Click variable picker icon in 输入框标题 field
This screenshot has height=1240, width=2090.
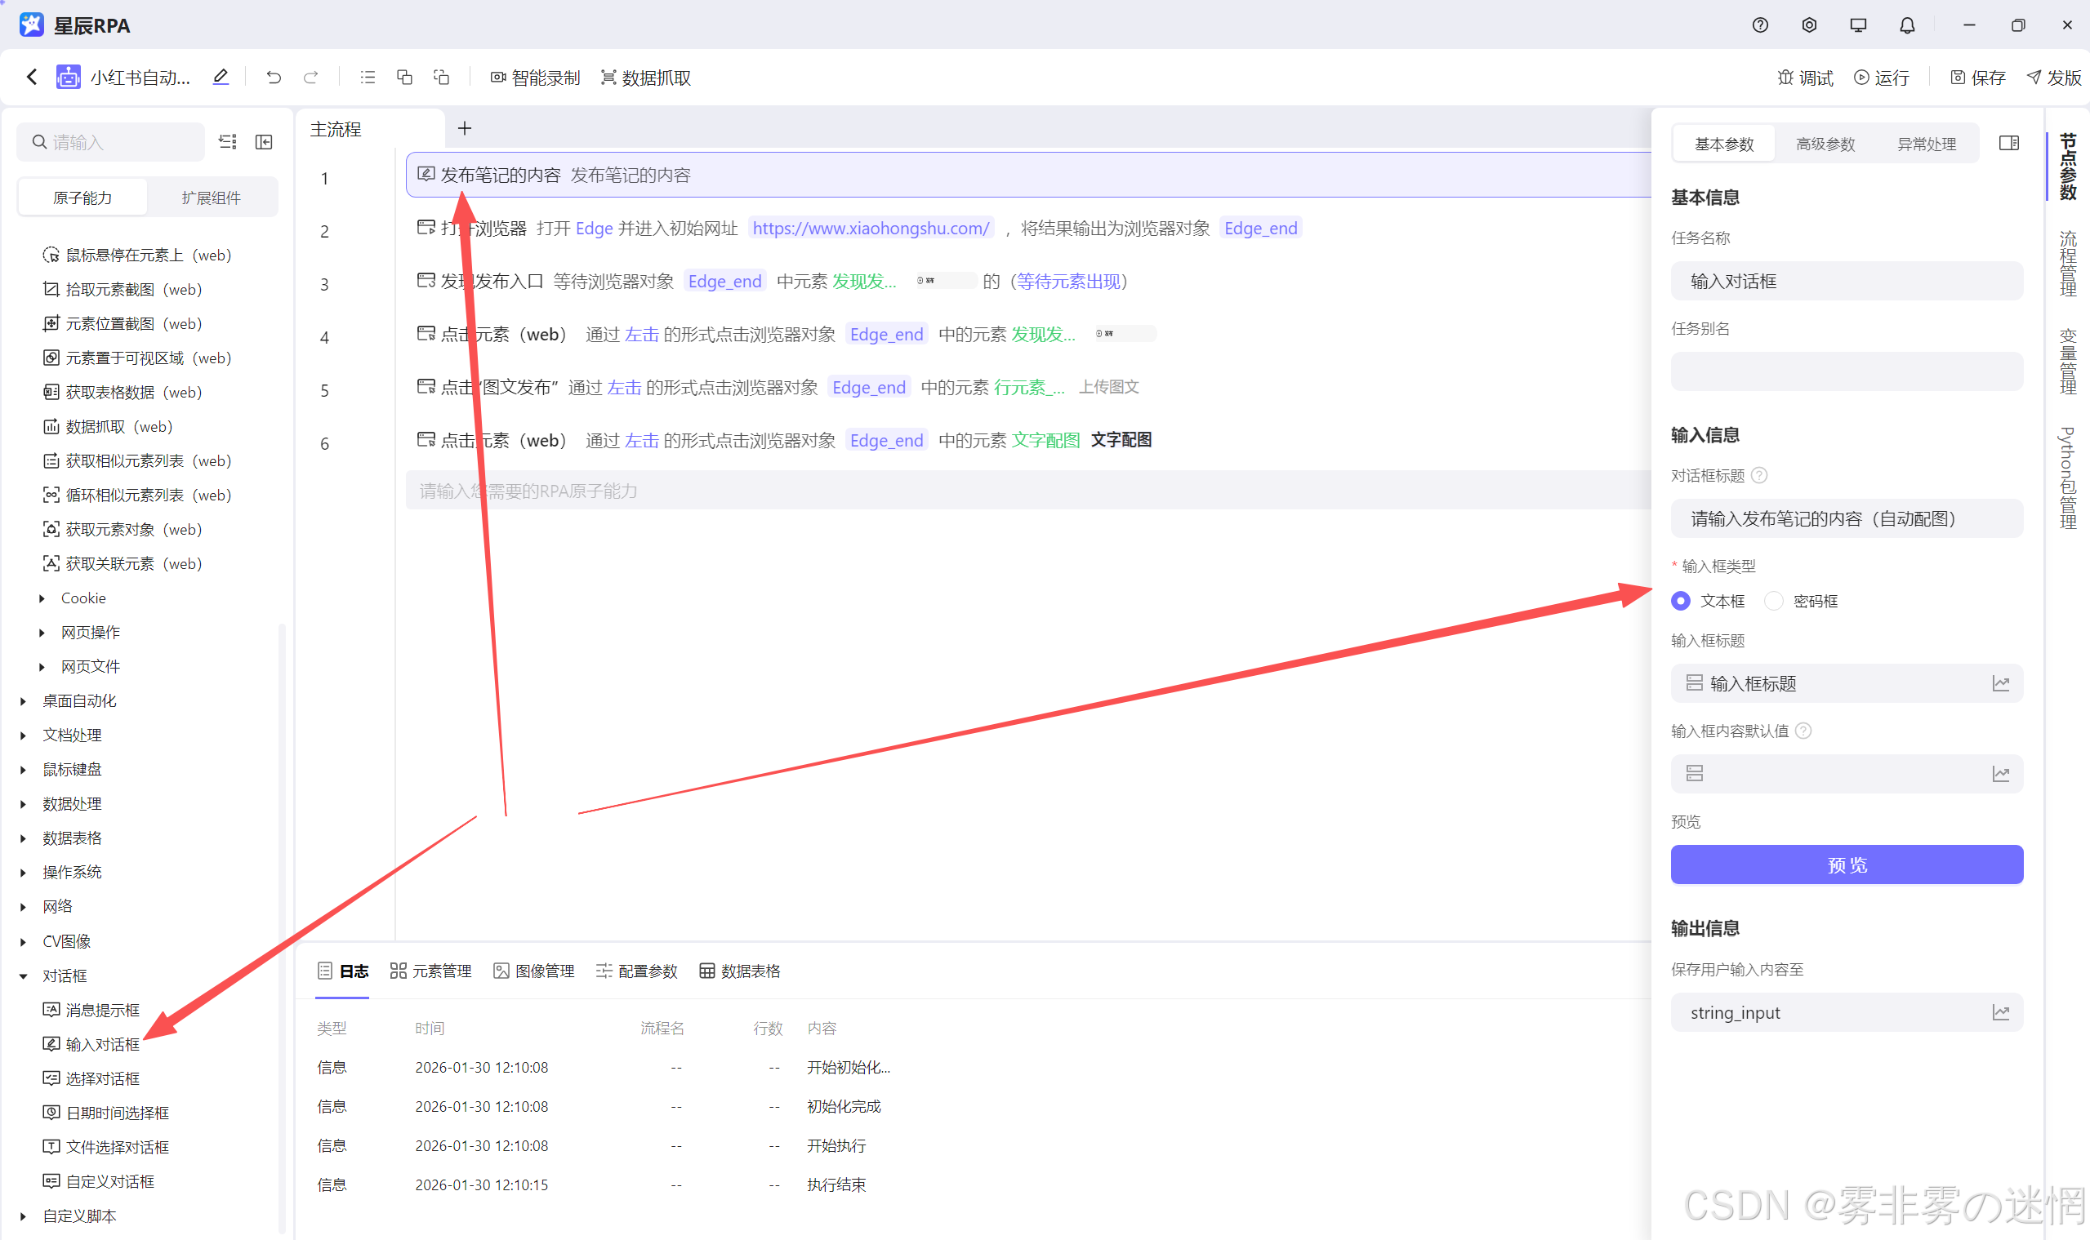coord(2000,683)
